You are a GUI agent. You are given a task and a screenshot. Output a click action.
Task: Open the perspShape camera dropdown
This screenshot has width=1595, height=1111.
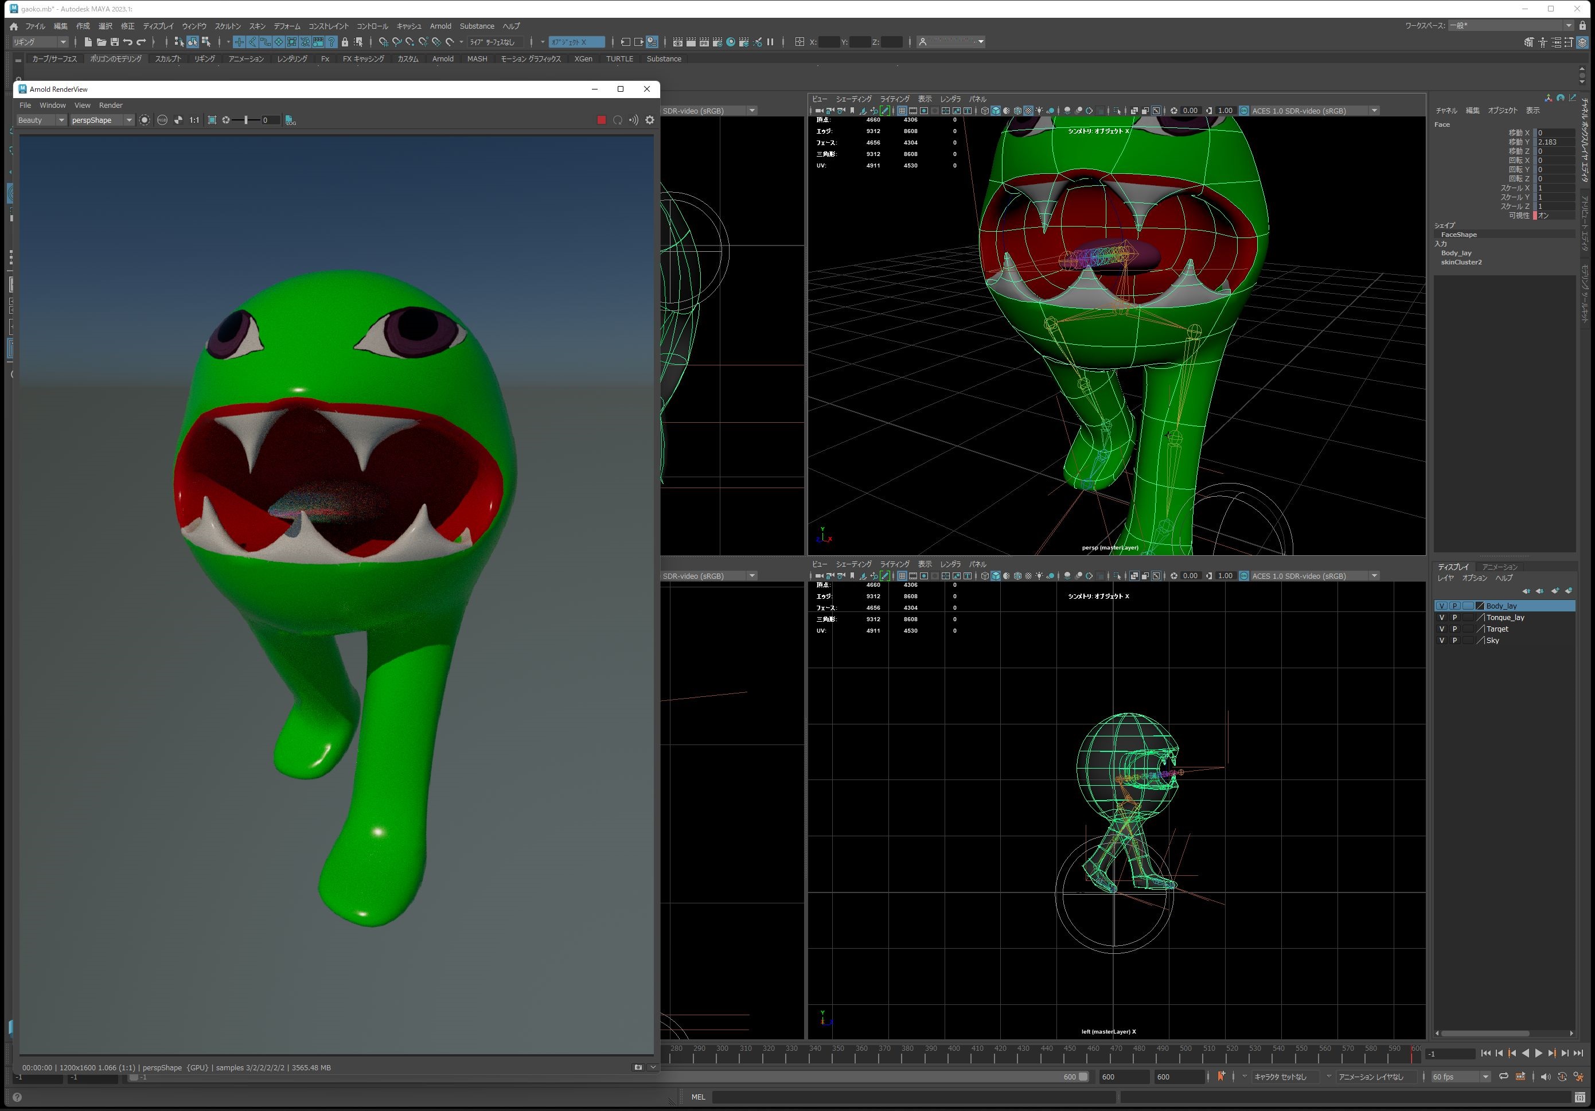tap(102, 120)
